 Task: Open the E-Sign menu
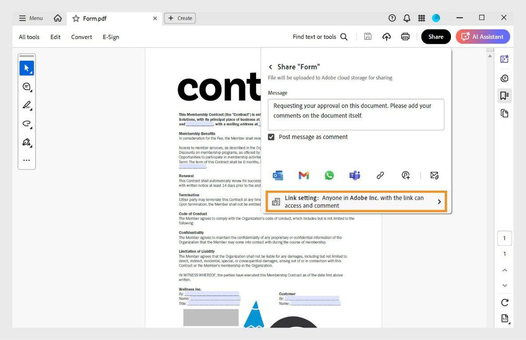[x=111, y=37]
